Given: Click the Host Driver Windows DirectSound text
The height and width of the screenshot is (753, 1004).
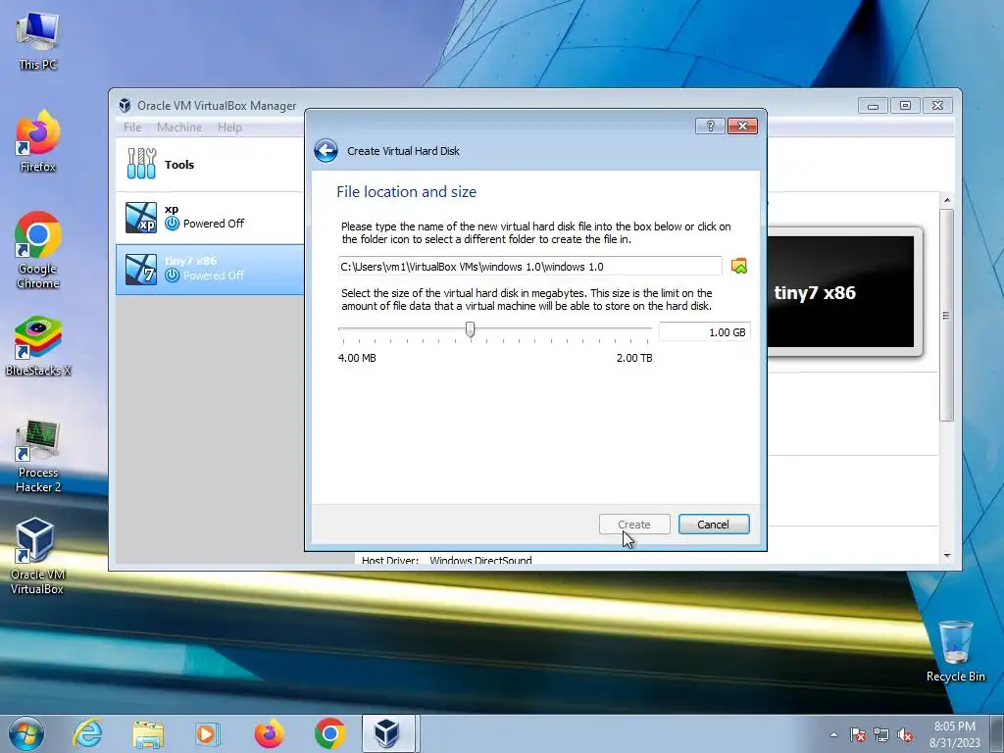Looking at the screenshot, I should click(447, 560).
